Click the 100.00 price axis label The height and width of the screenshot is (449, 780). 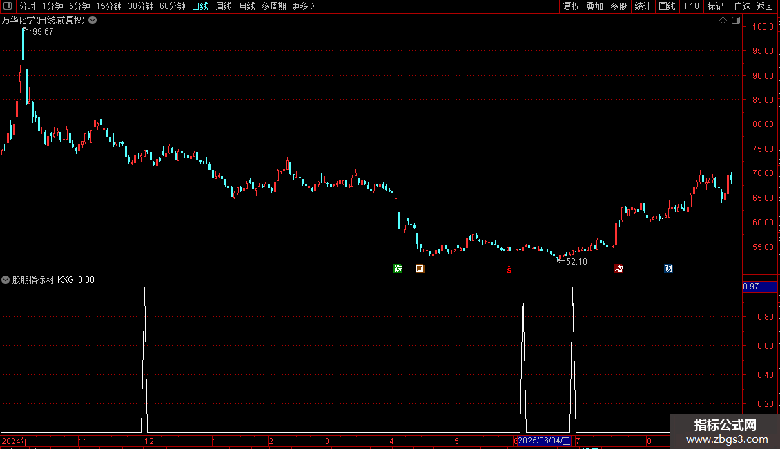coord(763,27)
